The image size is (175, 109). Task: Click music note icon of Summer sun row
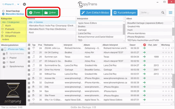[x=34, y=57]
